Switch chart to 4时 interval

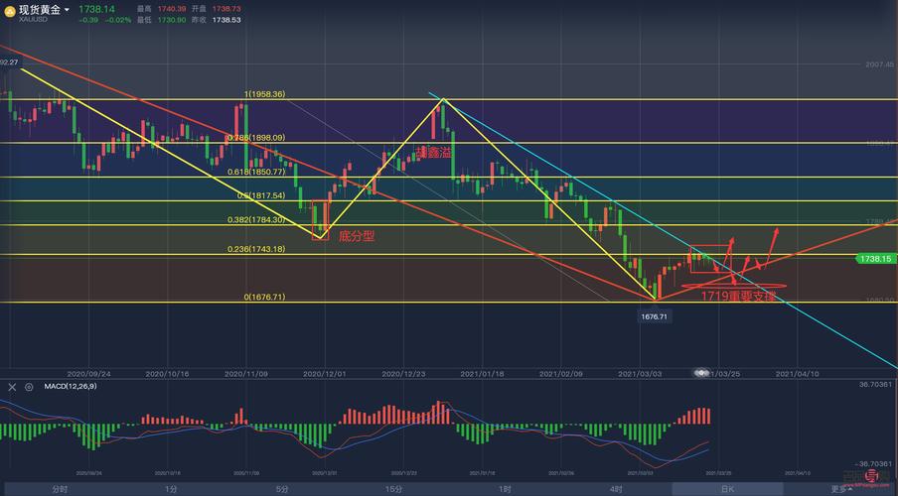coord(616,489)
